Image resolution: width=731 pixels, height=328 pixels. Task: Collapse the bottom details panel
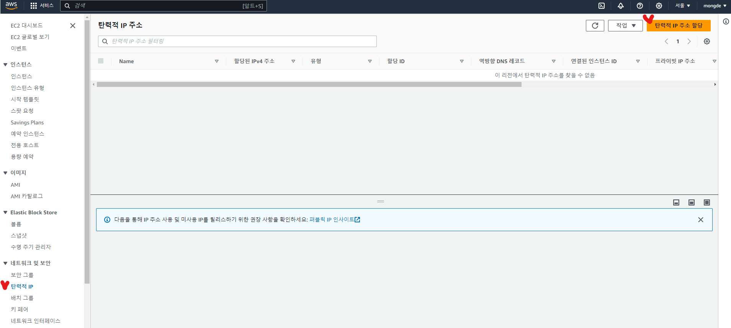(x=676, y=202)
